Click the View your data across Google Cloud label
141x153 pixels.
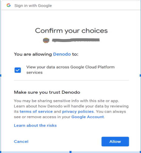pyautogui.click(x=70, y=70)
